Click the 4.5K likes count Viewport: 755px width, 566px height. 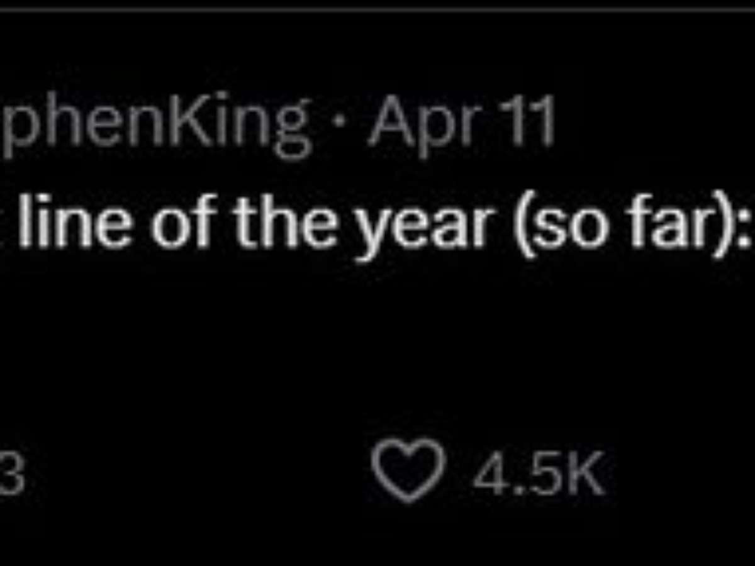[x=538, y=471]
